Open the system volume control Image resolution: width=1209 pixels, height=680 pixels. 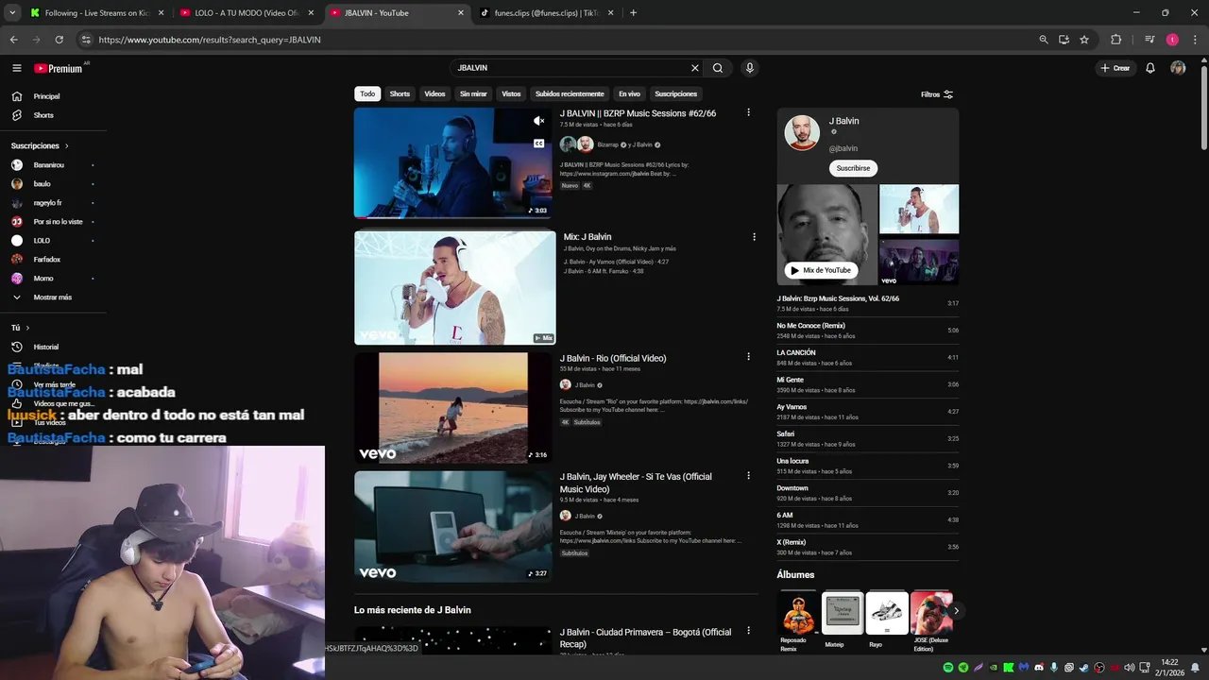click(1129, 668)
